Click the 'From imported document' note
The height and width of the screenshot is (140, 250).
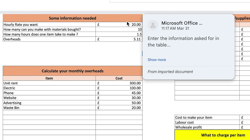click(170, 72)
